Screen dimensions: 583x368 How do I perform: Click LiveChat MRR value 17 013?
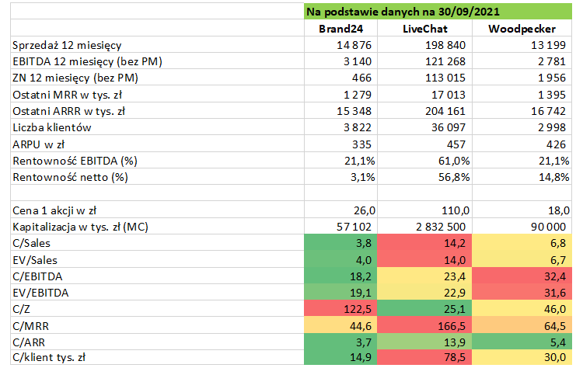point(449,95)
